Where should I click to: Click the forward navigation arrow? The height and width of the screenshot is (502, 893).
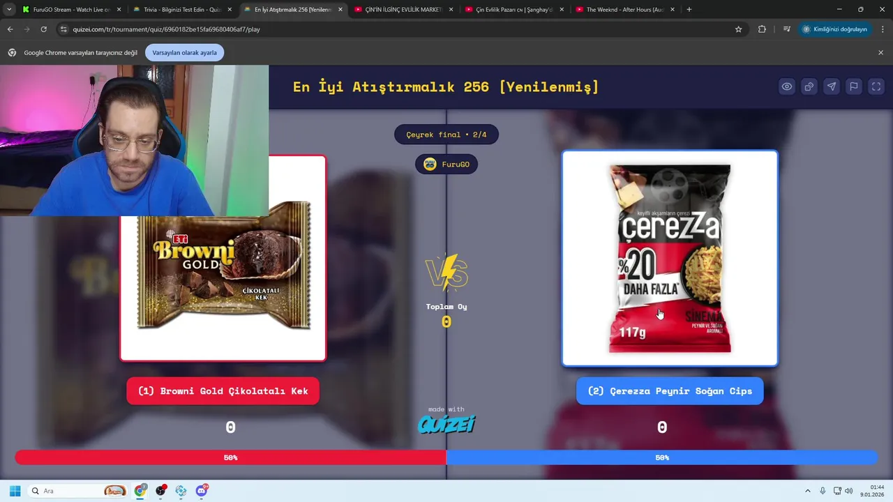tap(27, 29)
